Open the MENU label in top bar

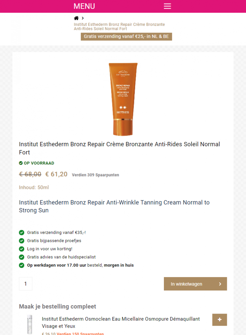point(84,6)
